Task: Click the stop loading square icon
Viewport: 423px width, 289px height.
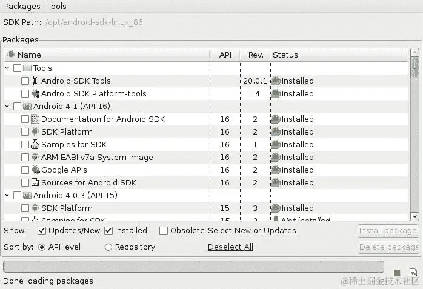Action: point(397,273)
